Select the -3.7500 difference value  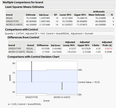click(46, 52)
